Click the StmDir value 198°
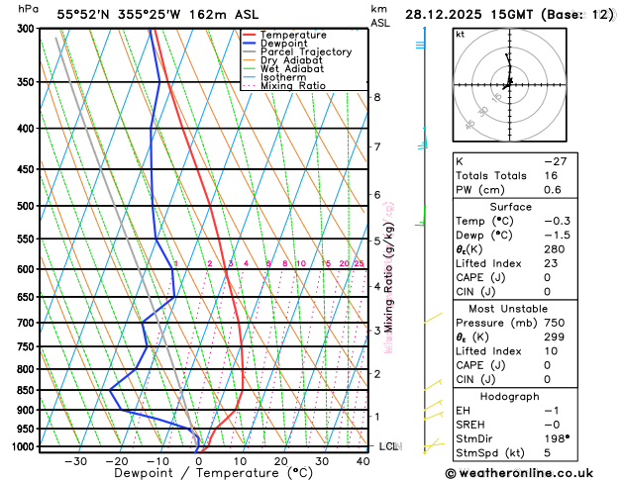This screenshot has width=623, height=481. [557, 438]
